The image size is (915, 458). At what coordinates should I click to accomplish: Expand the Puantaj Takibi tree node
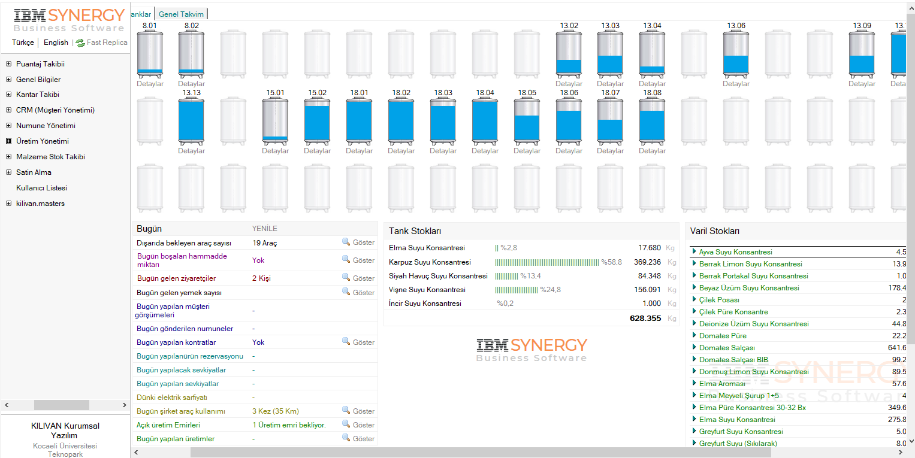coord(8,64)
